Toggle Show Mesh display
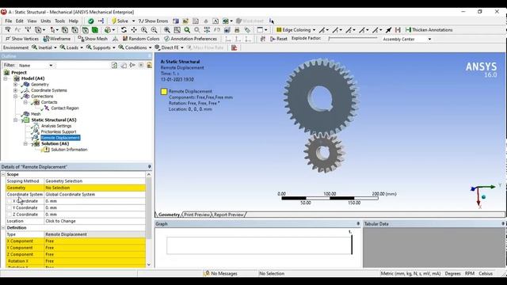 tap(93, 39)
